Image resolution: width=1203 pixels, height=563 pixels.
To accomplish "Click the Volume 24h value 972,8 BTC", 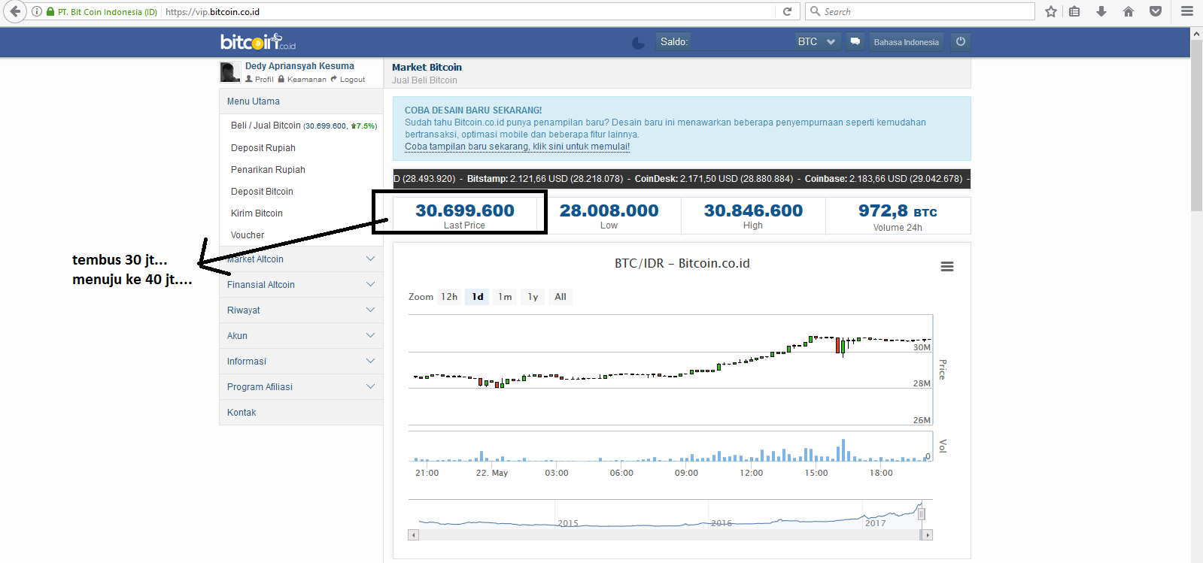I will click(898, 211).
